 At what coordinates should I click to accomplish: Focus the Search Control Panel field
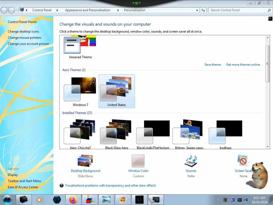238,10
